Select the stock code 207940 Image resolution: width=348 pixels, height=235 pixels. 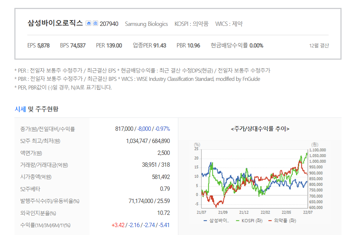[109, 24]
